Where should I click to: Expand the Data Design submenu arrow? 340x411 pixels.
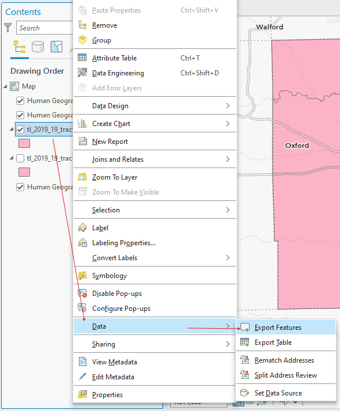click(228, 106)
